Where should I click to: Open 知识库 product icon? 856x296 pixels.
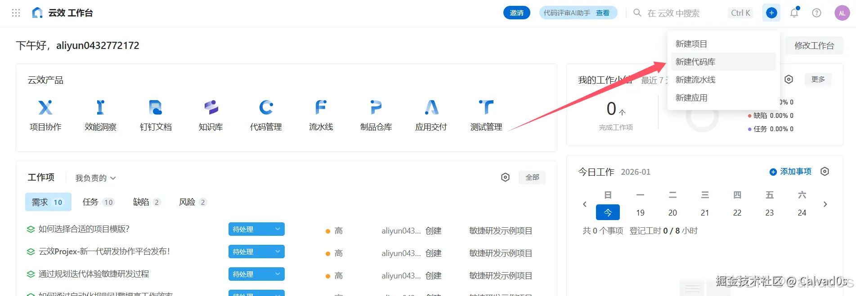[x=211, y=107]
